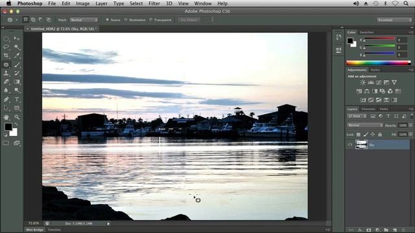The width and height of the screenshot is (415, 233).
Task: Toggle layer filtering switch
Action: tap(412, 116)
